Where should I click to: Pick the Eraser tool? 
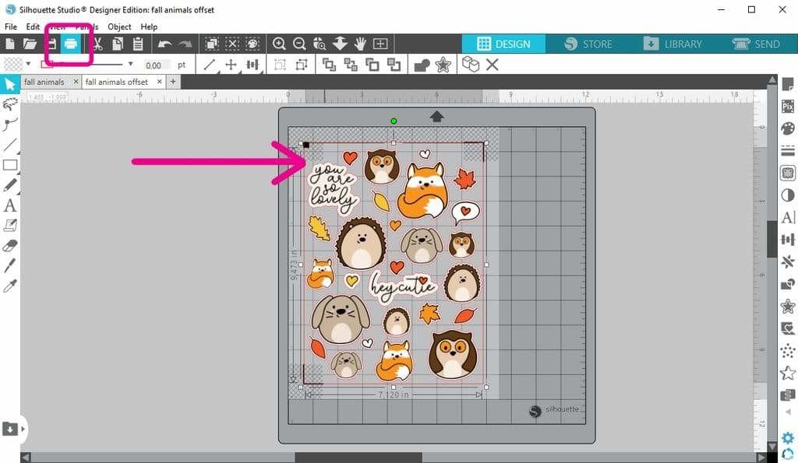(10, 246)
